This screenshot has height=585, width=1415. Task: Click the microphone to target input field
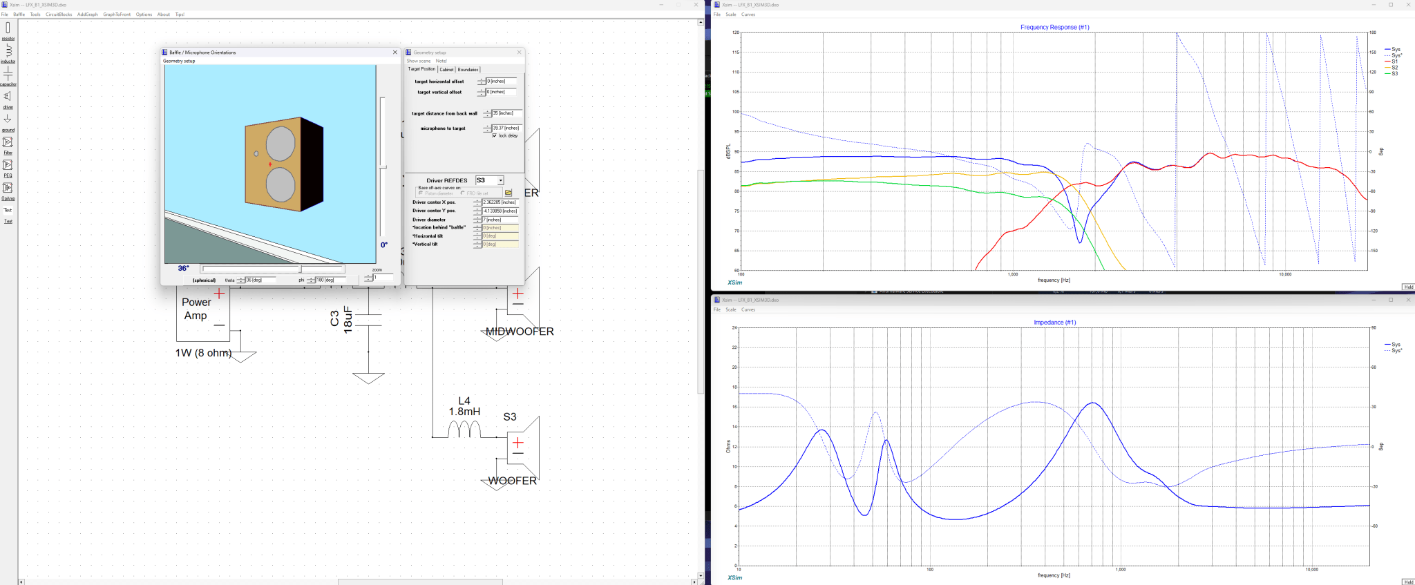506,128
